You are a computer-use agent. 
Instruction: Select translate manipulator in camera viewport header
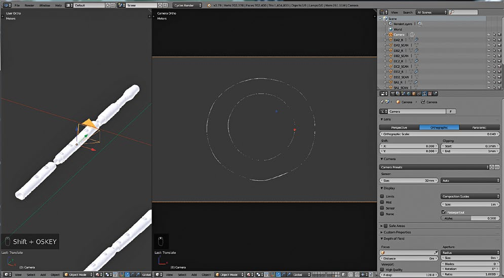(279, 275)
